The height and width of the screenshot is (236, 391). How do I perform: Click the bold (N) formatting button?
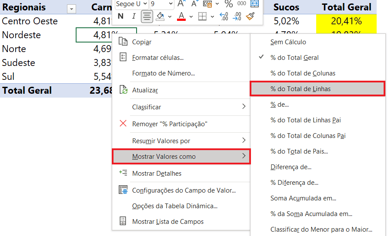pyautogui.click(x=121, y=16)
